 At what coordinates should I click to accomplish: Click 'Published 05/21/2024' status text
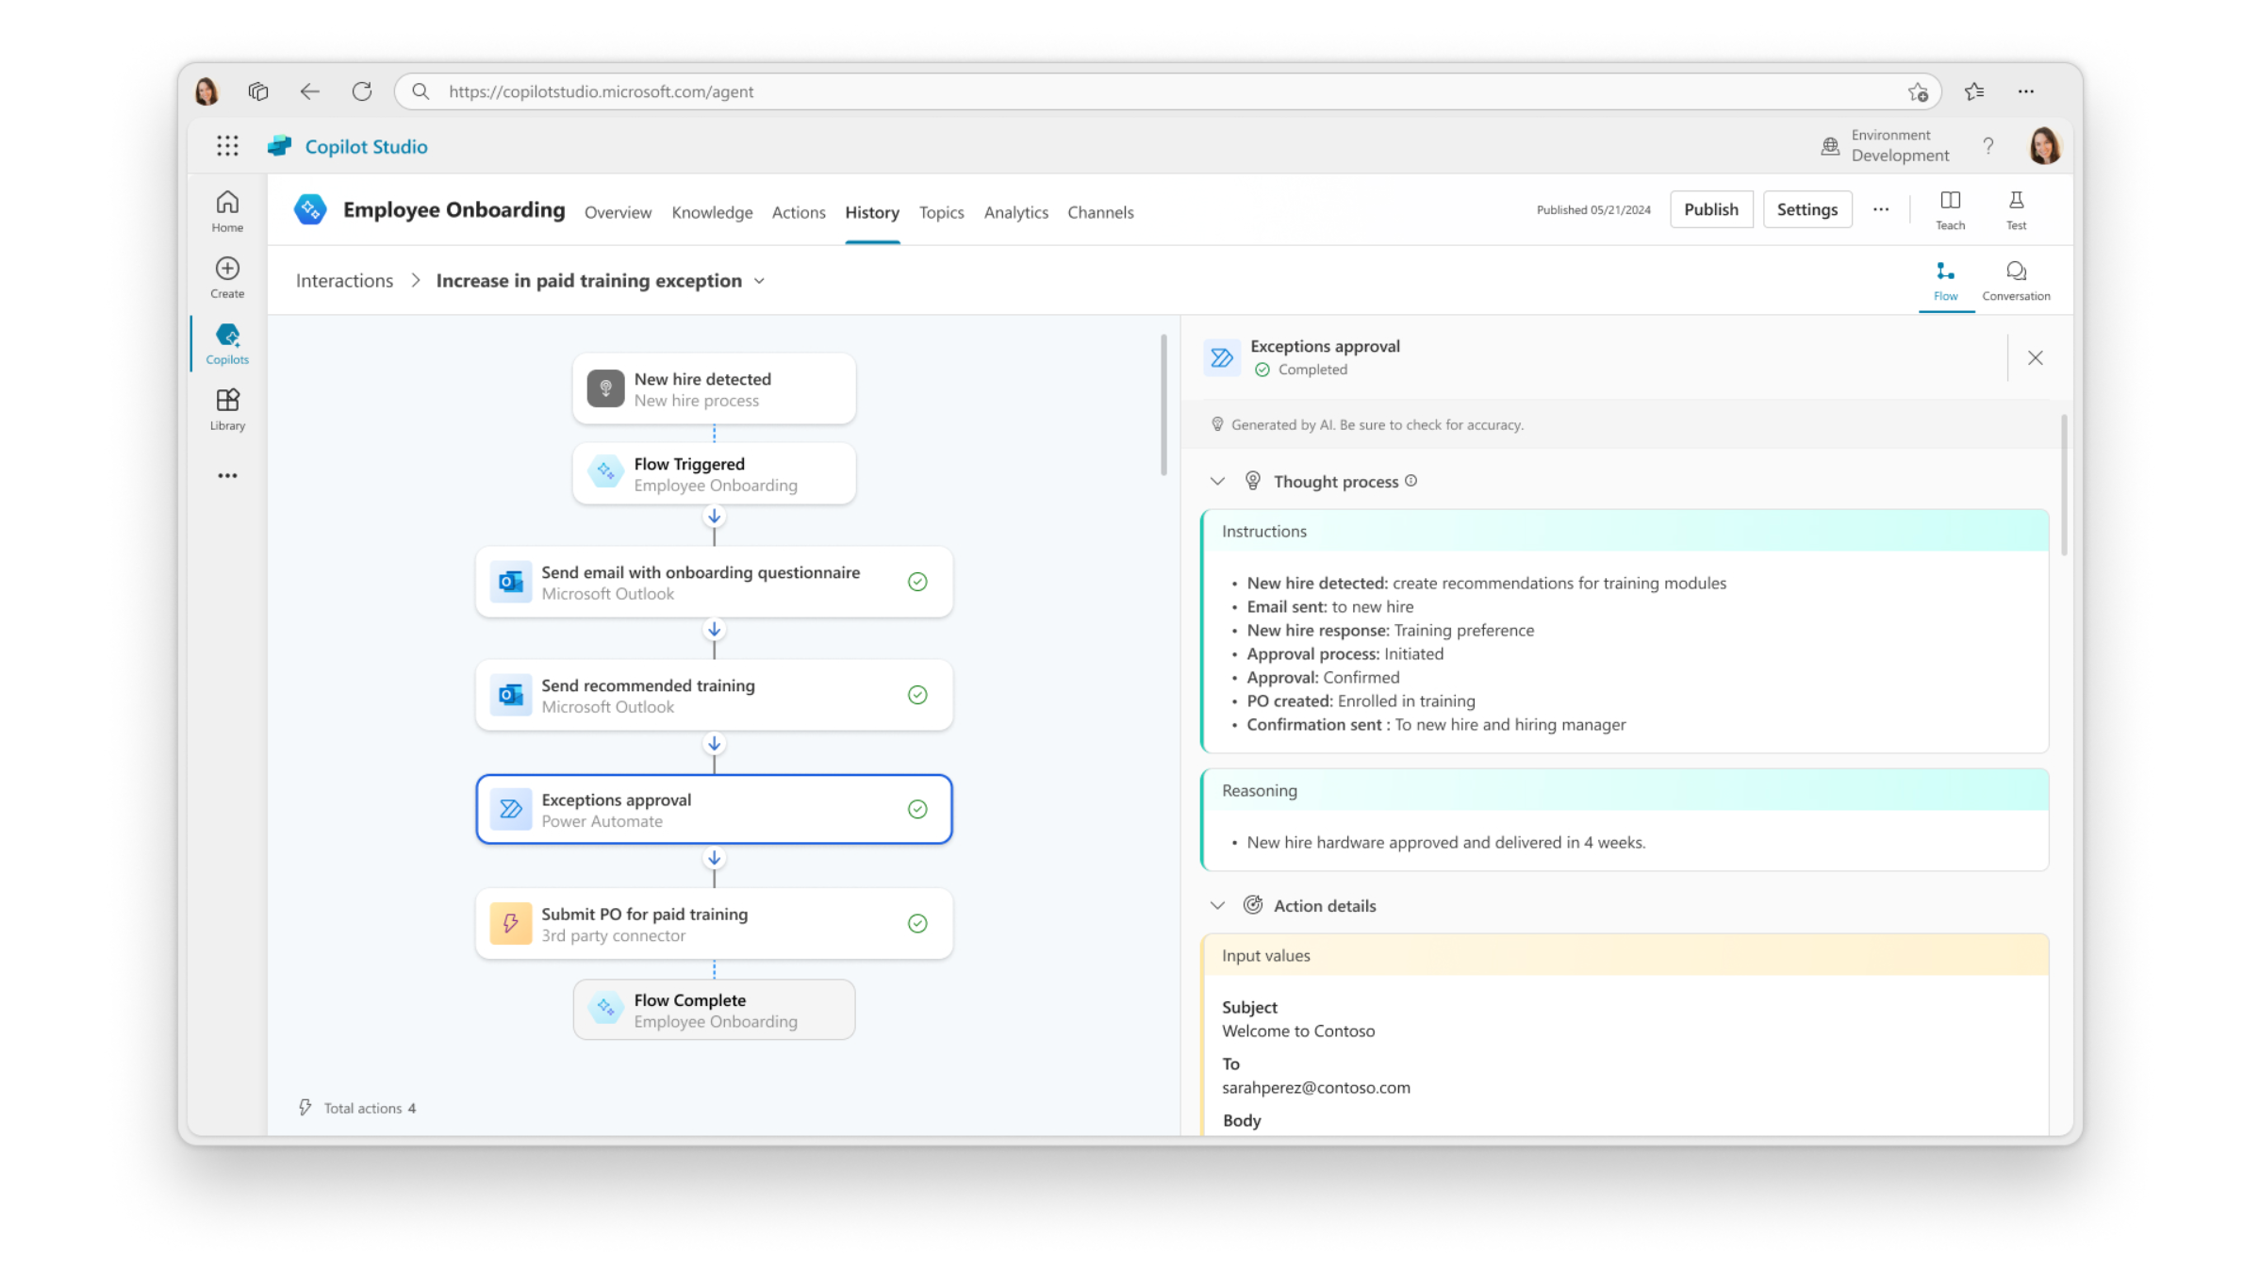pyautogui.click(x=1592, y=209)
